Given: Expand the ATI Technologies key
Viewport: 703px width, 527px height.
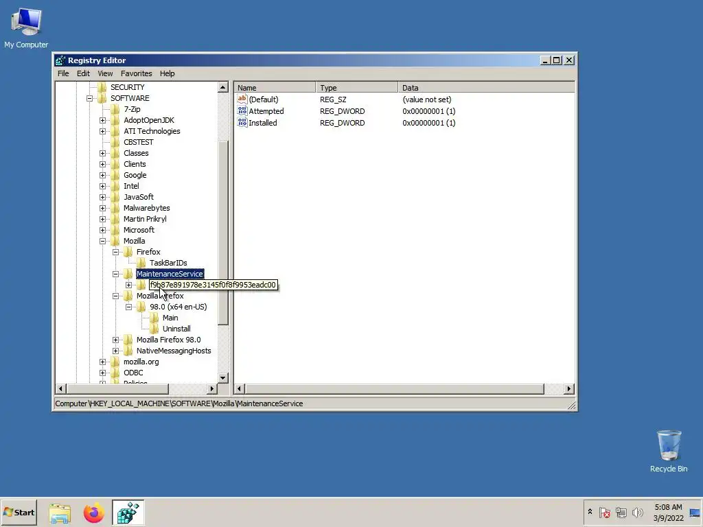Looking at the screenshot, I should [x=103, y=131].
